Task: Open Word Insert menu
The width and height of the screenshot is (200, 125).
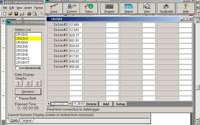Action: [x=28, y=8]
